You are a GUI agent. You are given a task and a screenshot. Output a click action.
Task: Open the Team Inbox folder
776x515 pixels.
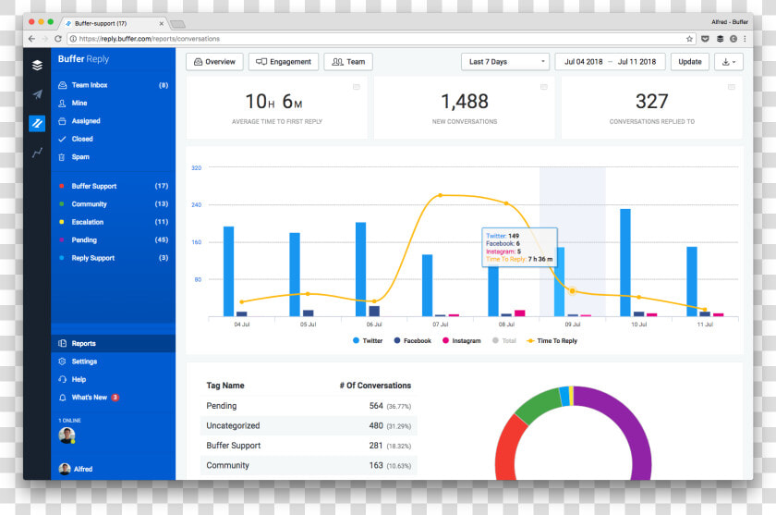pyautogui.click(x=113, y=85)
